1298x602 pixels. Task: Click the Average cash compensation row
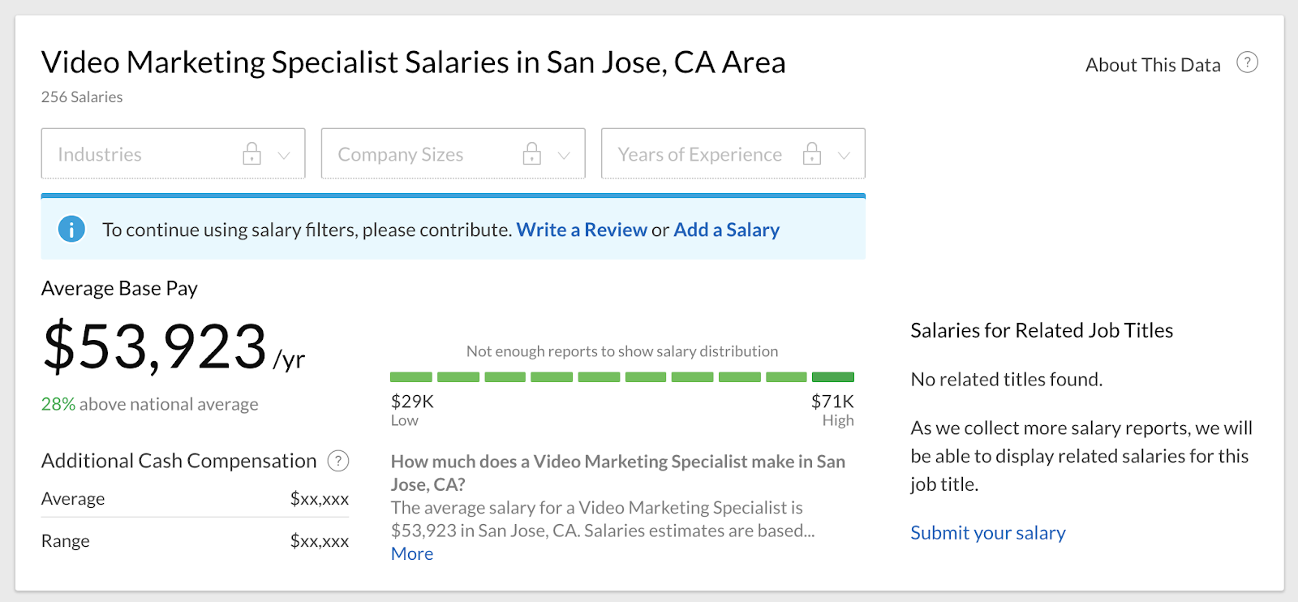195,499
